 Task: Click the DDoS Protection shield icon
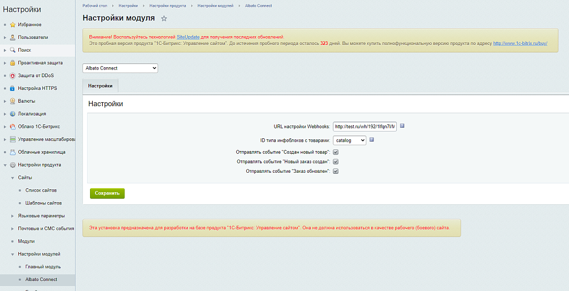(12, 76)
